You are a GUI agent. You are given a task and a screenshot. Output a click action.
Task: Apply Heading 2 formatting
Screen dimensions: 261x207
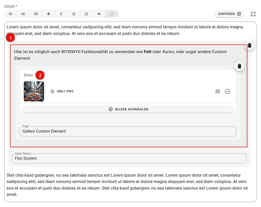point(23,14)
